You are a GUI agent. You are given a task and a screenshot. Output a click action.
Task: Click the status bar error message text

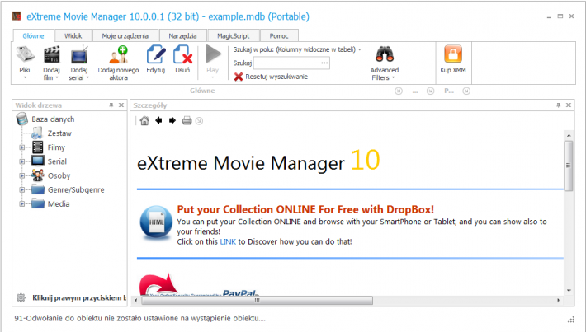(x=139, y=318)
